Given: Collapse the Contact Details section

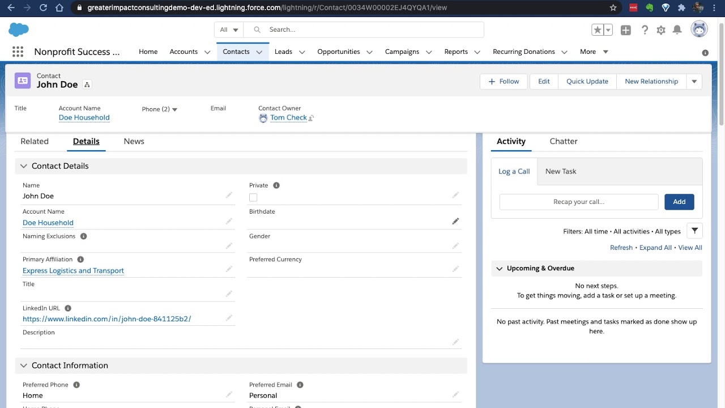Looking at the screenshot, I should click(x=24, y=166).
